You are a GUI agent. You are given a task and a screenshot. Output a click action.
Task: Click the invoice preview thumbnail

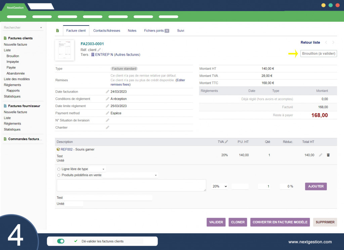pos(64,50)
